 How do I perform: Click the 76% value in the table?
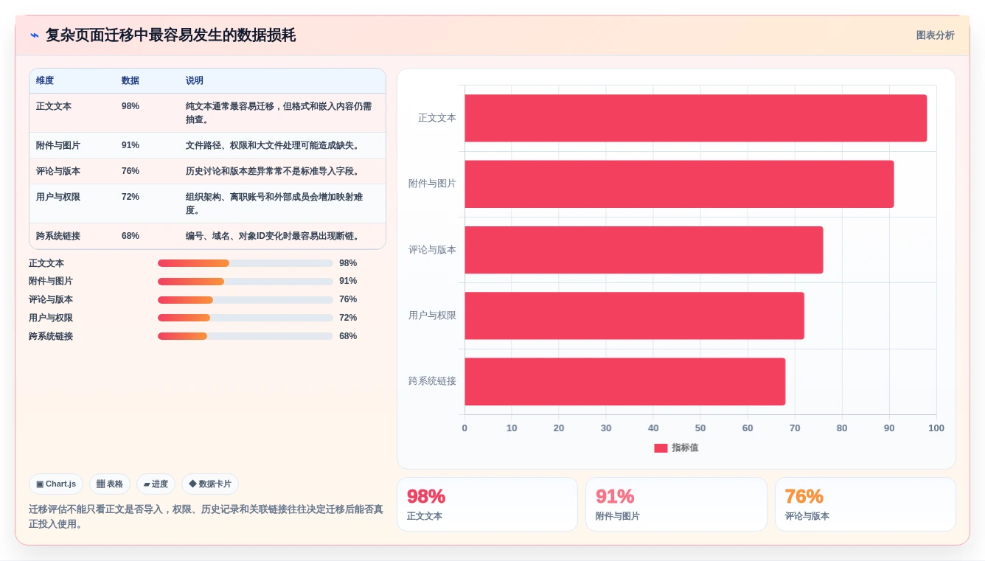130,171
